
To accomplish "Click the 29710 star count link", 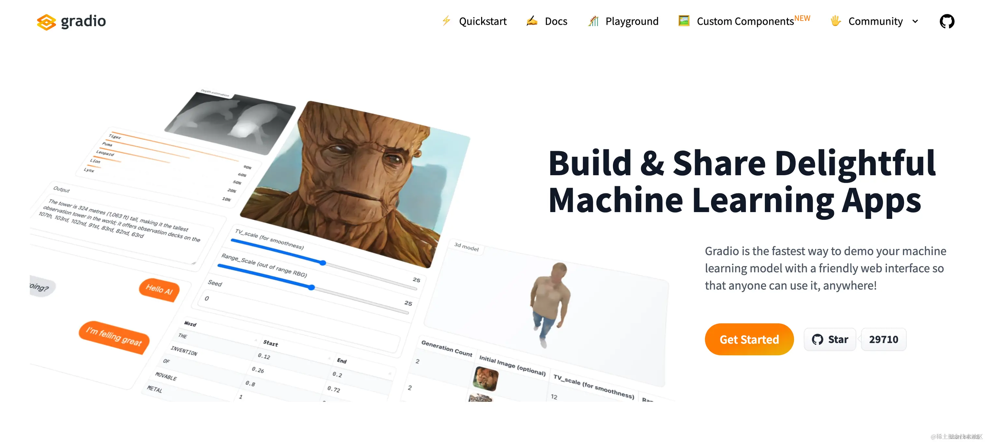I will coord(883,339).
